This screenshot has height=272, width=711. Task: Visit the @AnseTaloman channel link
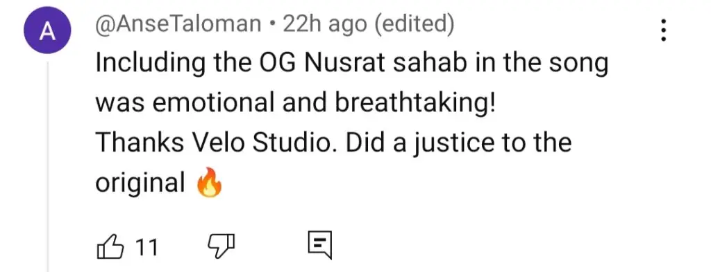tap(178, 26)
